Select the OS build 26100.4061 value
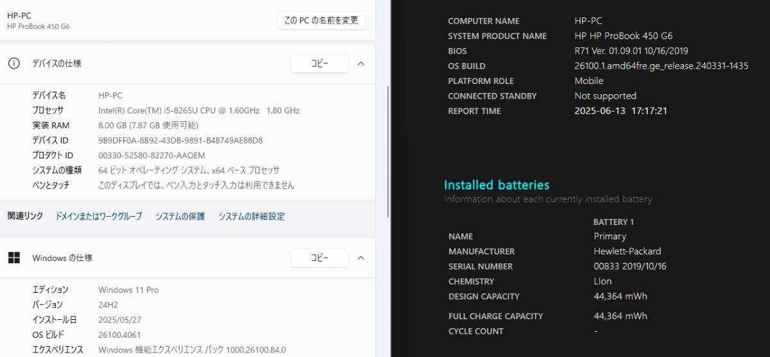Screen dimensions: 770x357 pos(120,335)
